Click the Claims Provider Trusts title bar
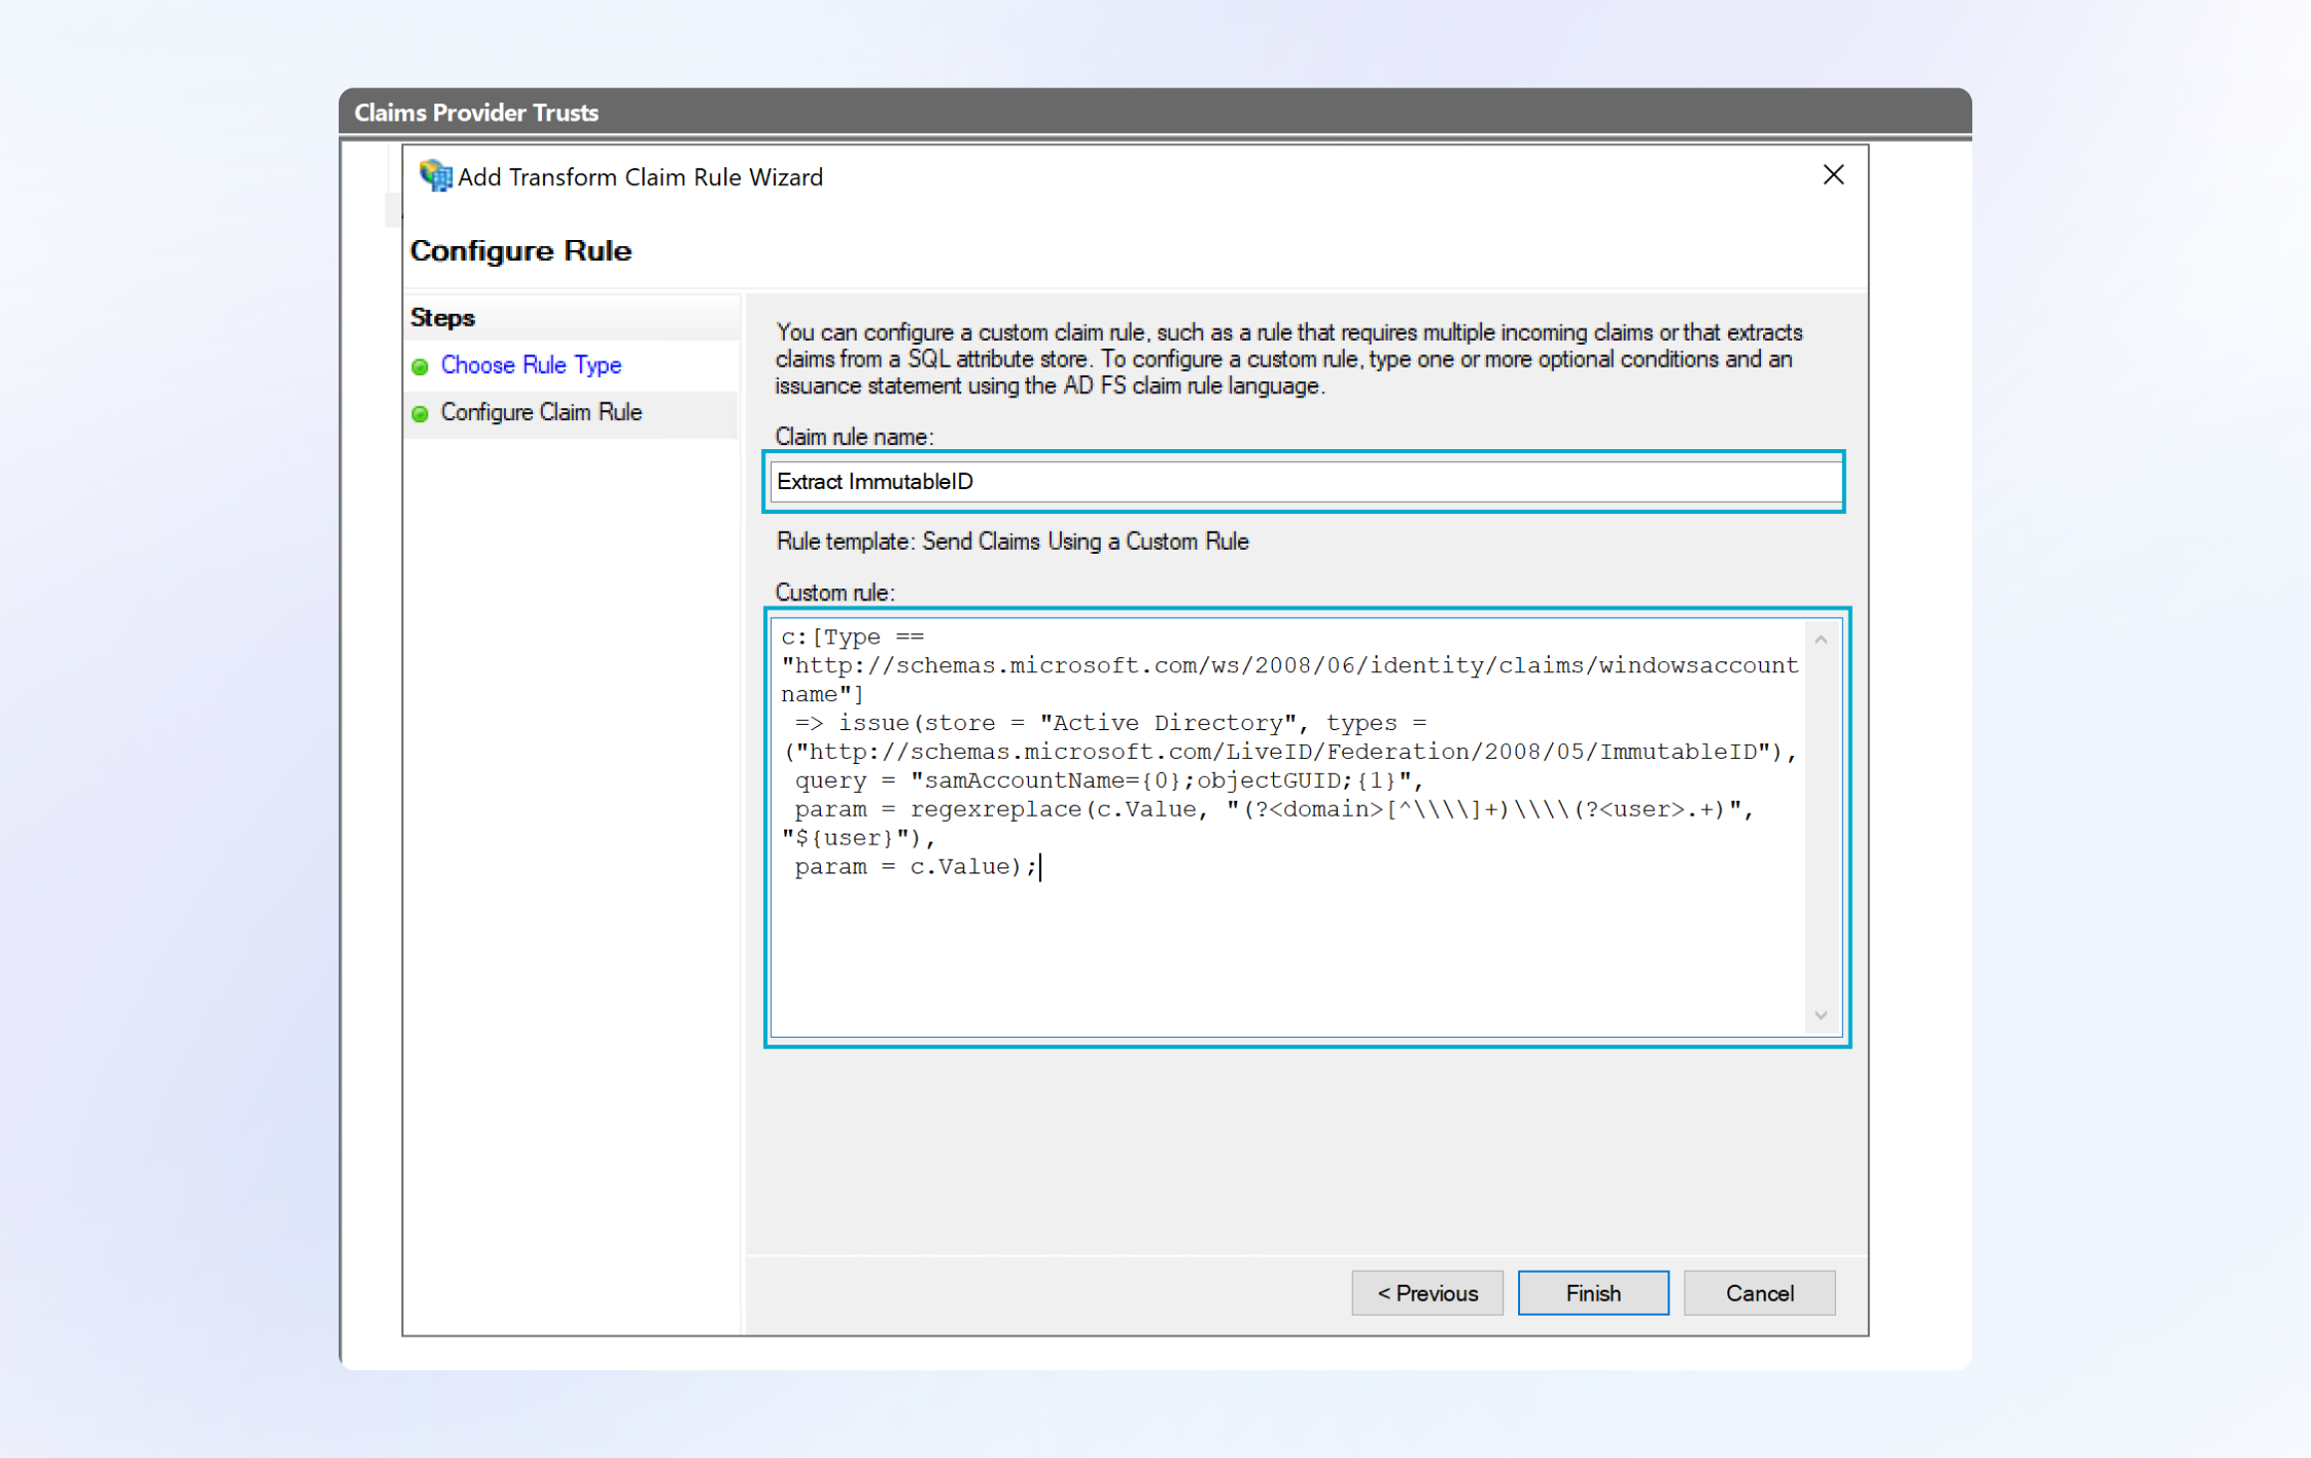2311x1458 pixels. [x=1155, y=112]
